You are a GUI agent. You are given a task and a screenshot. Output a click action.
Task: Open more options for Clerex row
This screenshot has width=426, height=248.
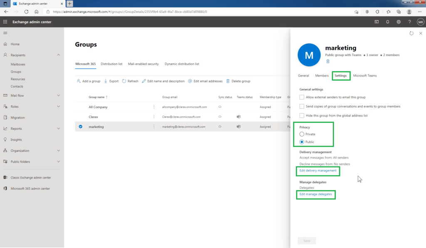pos(154,117)
